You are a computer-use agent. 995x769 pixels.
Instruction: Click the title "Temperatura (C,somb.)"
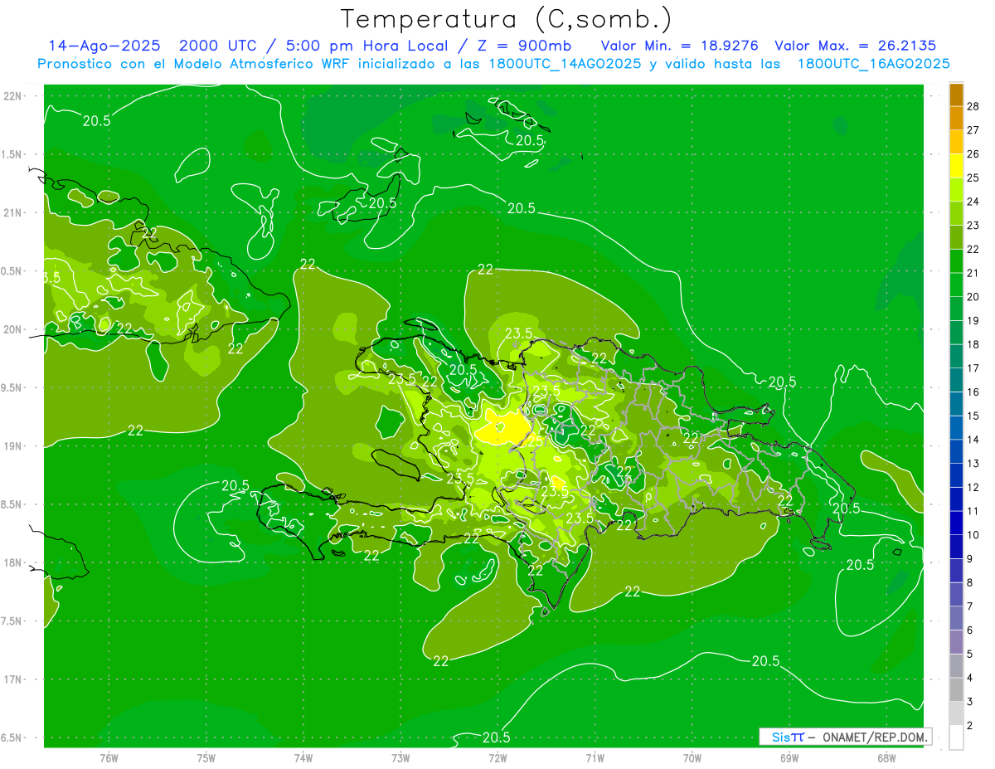click(507, 20)
